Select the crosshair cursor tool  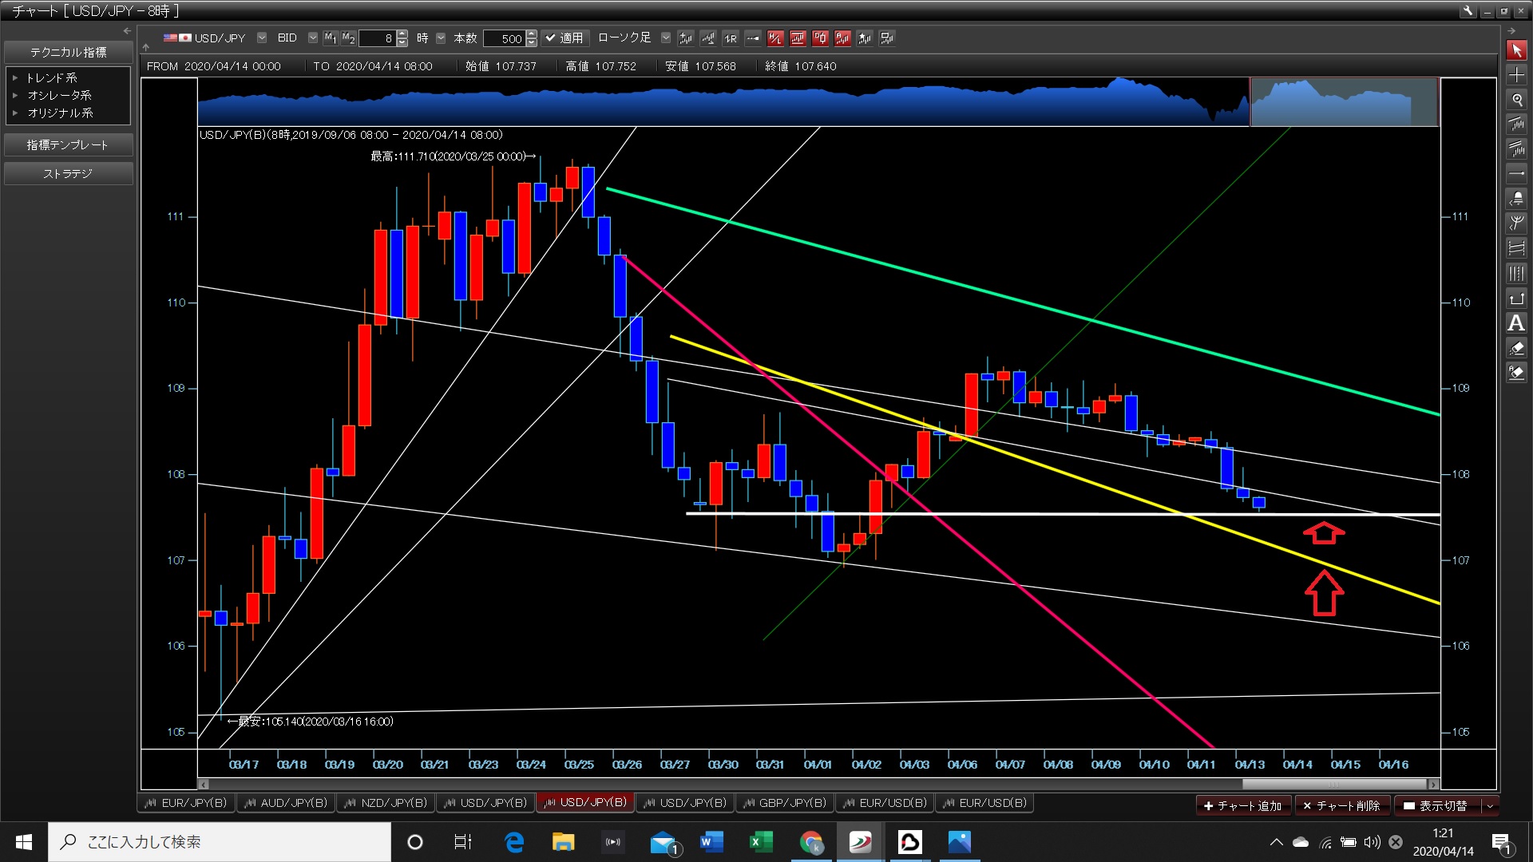(x=1516, y=75)
